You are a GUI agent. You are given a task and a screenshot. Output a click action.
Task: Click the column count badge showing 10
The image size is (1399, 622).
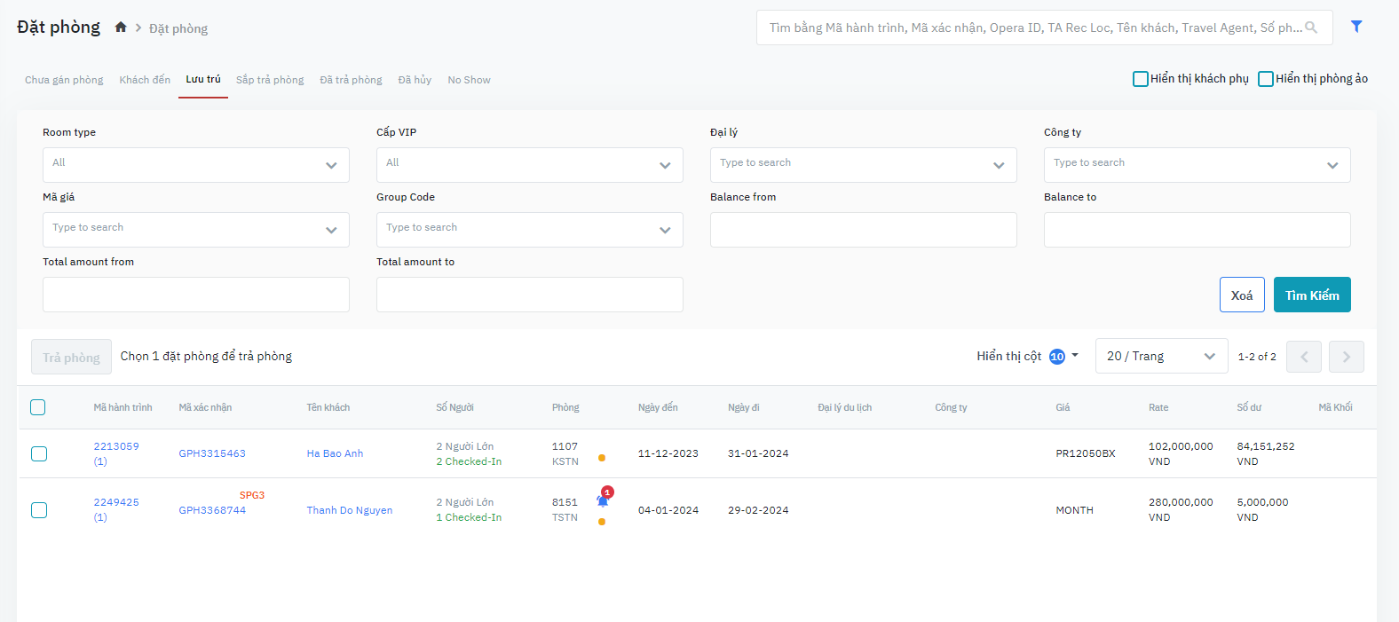coord(1056,357)
